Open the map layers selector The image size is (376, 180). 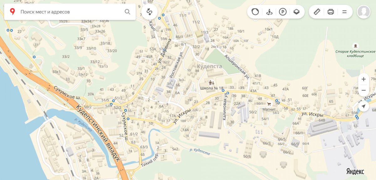(x=296, y=12)
